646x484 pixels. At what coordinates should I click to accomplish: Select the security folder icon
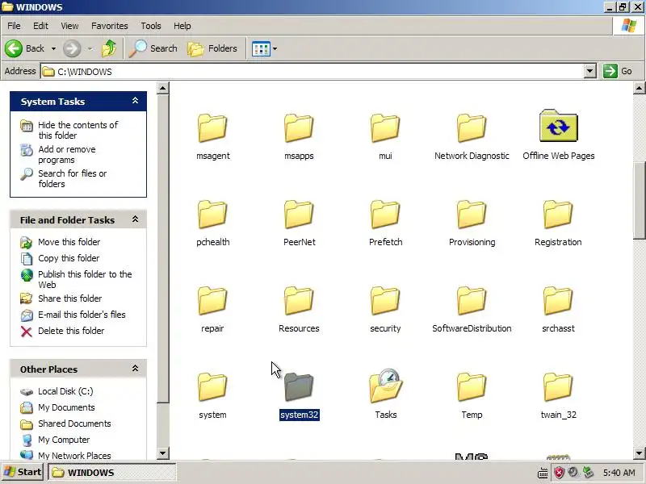(x=385, y=301)
